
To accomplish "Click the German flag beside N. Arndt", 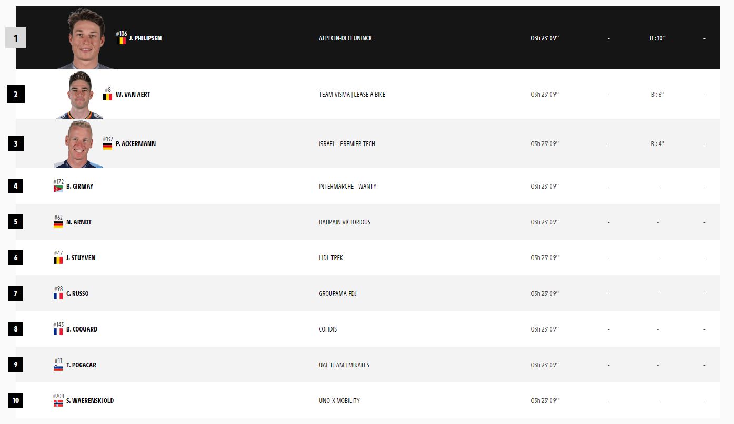I will pyautogui.click(x=58, y=224).
